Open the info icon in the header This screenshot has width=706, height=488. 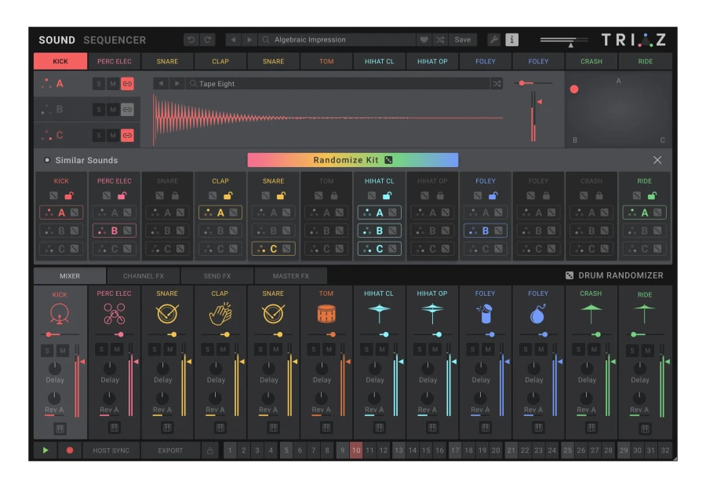coord(511,39)
